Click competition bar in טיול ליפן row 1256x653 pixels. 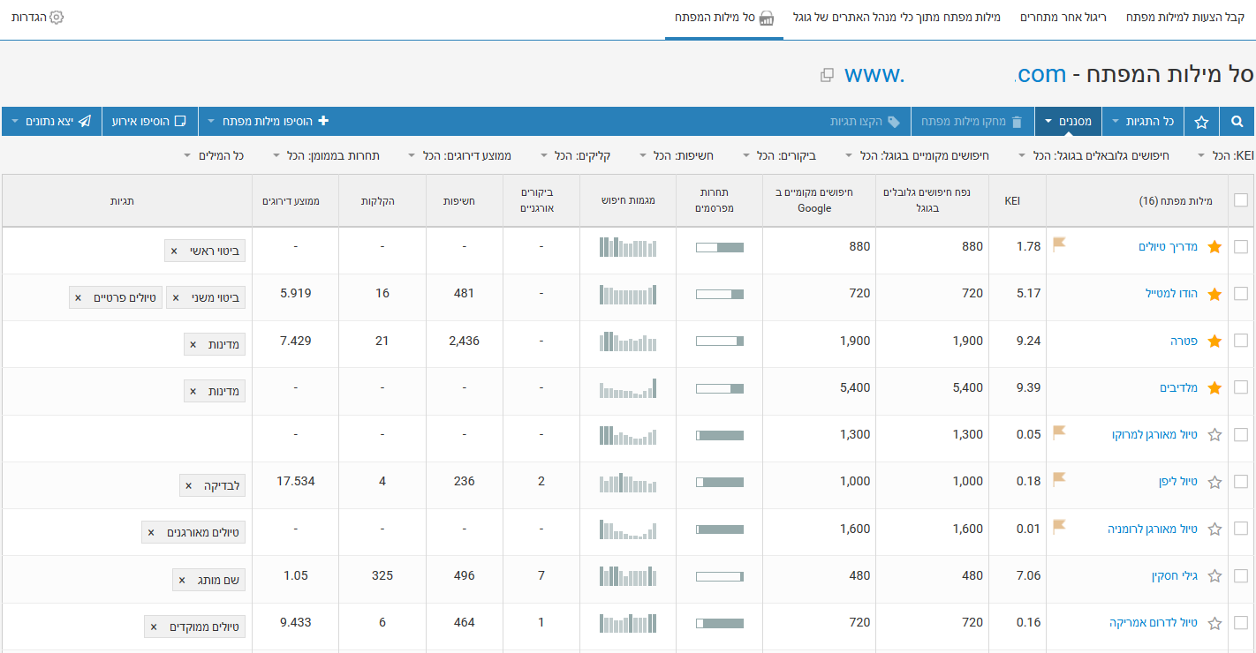pyautogui.click(x=720, y=483)
